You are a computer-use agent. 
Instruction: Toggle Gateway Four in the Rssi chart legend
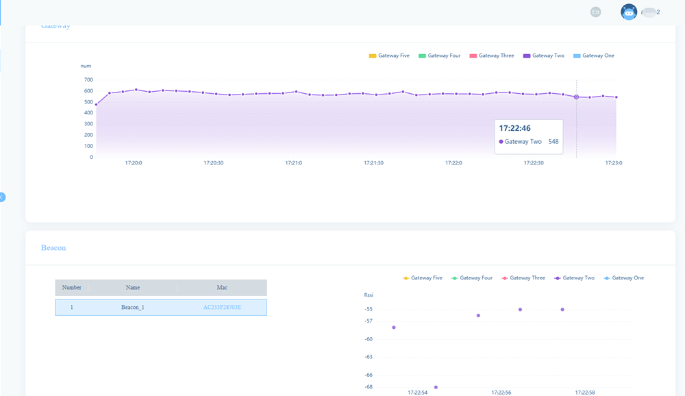click(471, 278)
